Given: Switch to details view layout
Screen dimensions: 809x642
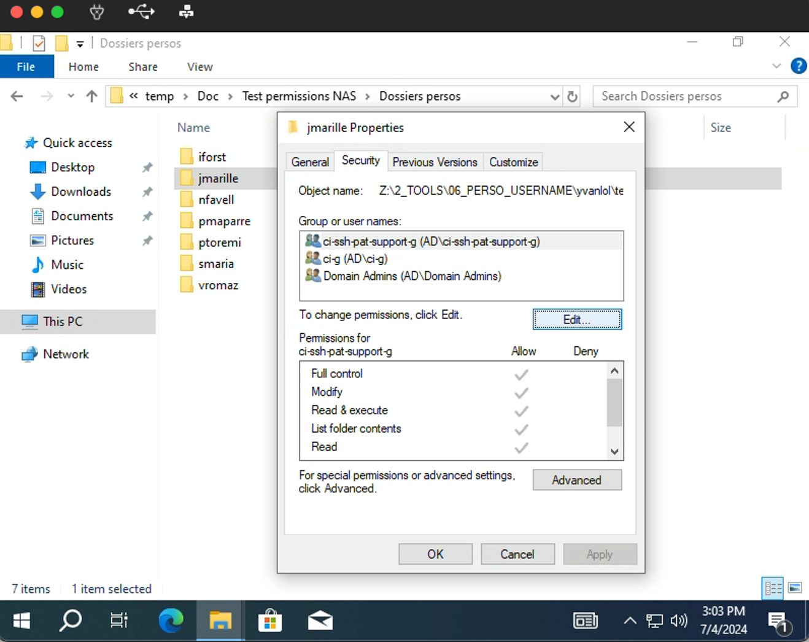Looking at the screenshot, I should pyautogui.click(x=773, y=588).
